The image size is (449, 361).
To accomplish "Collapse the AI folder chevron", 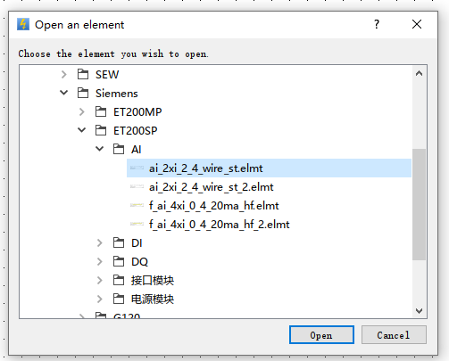I will (99, 149).
